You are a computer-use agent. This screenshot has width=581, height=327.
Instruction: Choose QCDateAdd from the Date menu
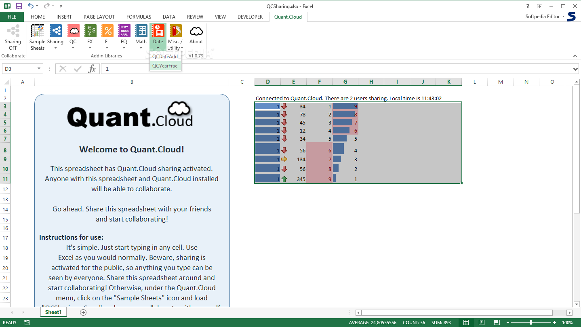click(165, 57)
